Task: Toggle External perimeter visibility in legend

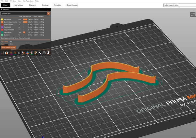Action: 11,22
